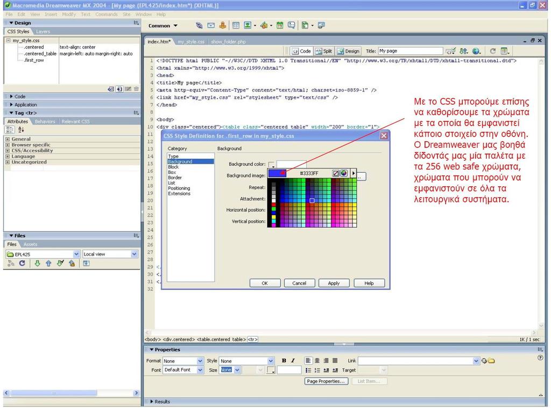Get files with the green down arrow
Viewport: 551px width, 408px height.
click(37, 263)
